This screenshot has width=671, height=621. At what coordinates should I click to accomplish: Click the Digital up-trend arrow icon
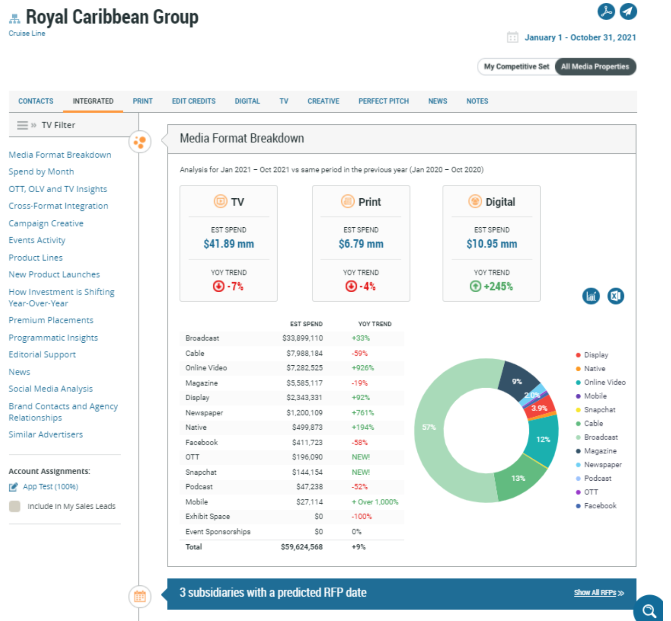(x=475, y=286)
